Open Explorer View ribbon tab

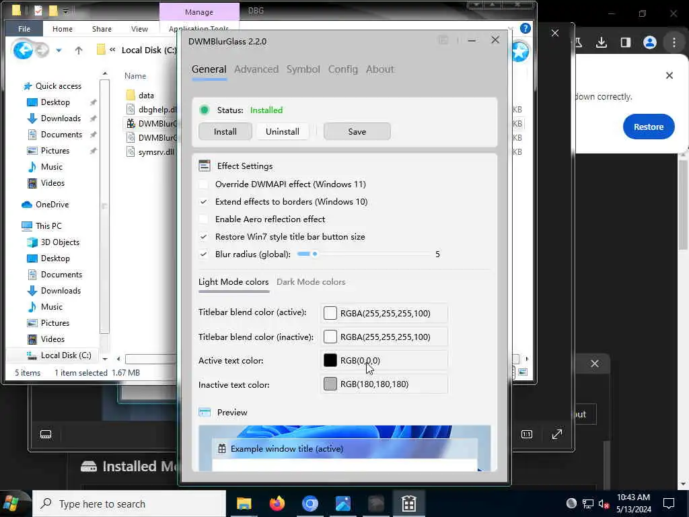(x=139, y=29)
